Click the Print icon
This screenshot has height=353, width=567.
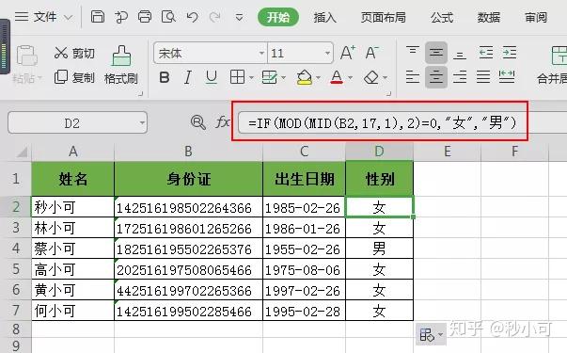click(145, 17)
